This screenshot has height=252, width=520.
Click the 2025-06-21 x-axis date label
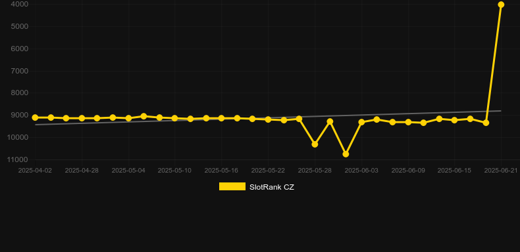pyautogui.click(x=501, y=171)
